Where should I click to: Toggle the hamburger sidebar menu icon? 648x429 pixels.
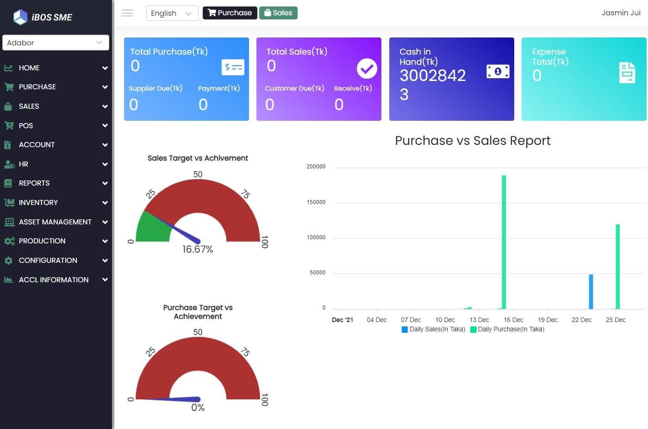(127, 13)
